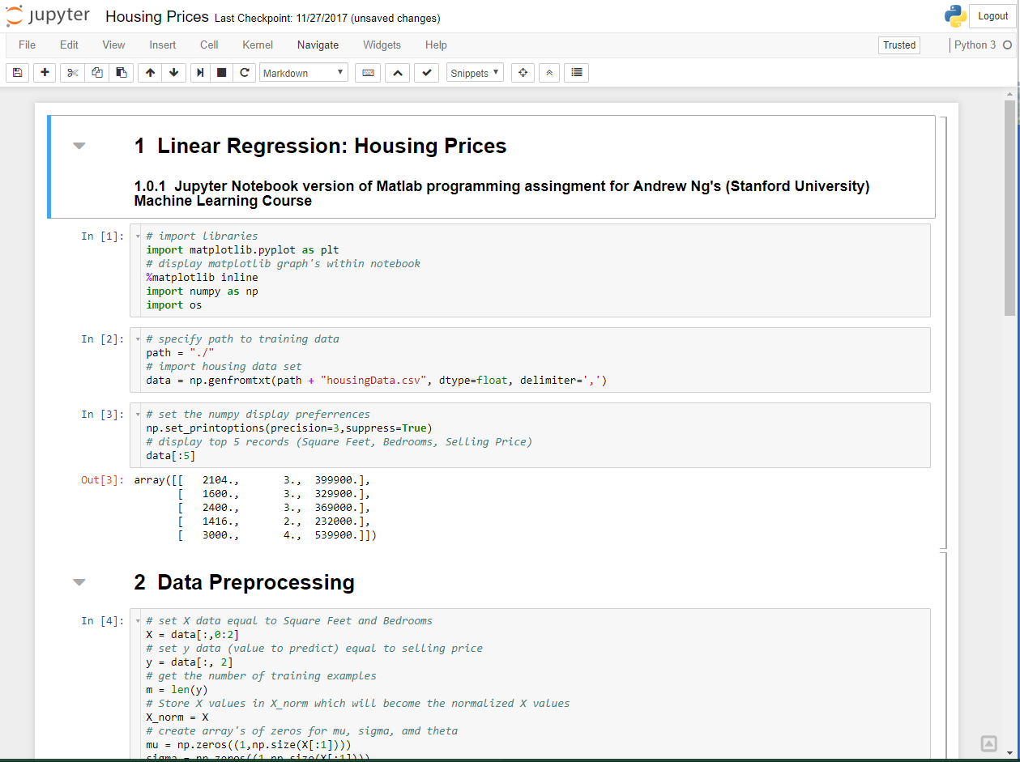
Task: Click the line 'm = len(y)'
Action: coord(177,690)
